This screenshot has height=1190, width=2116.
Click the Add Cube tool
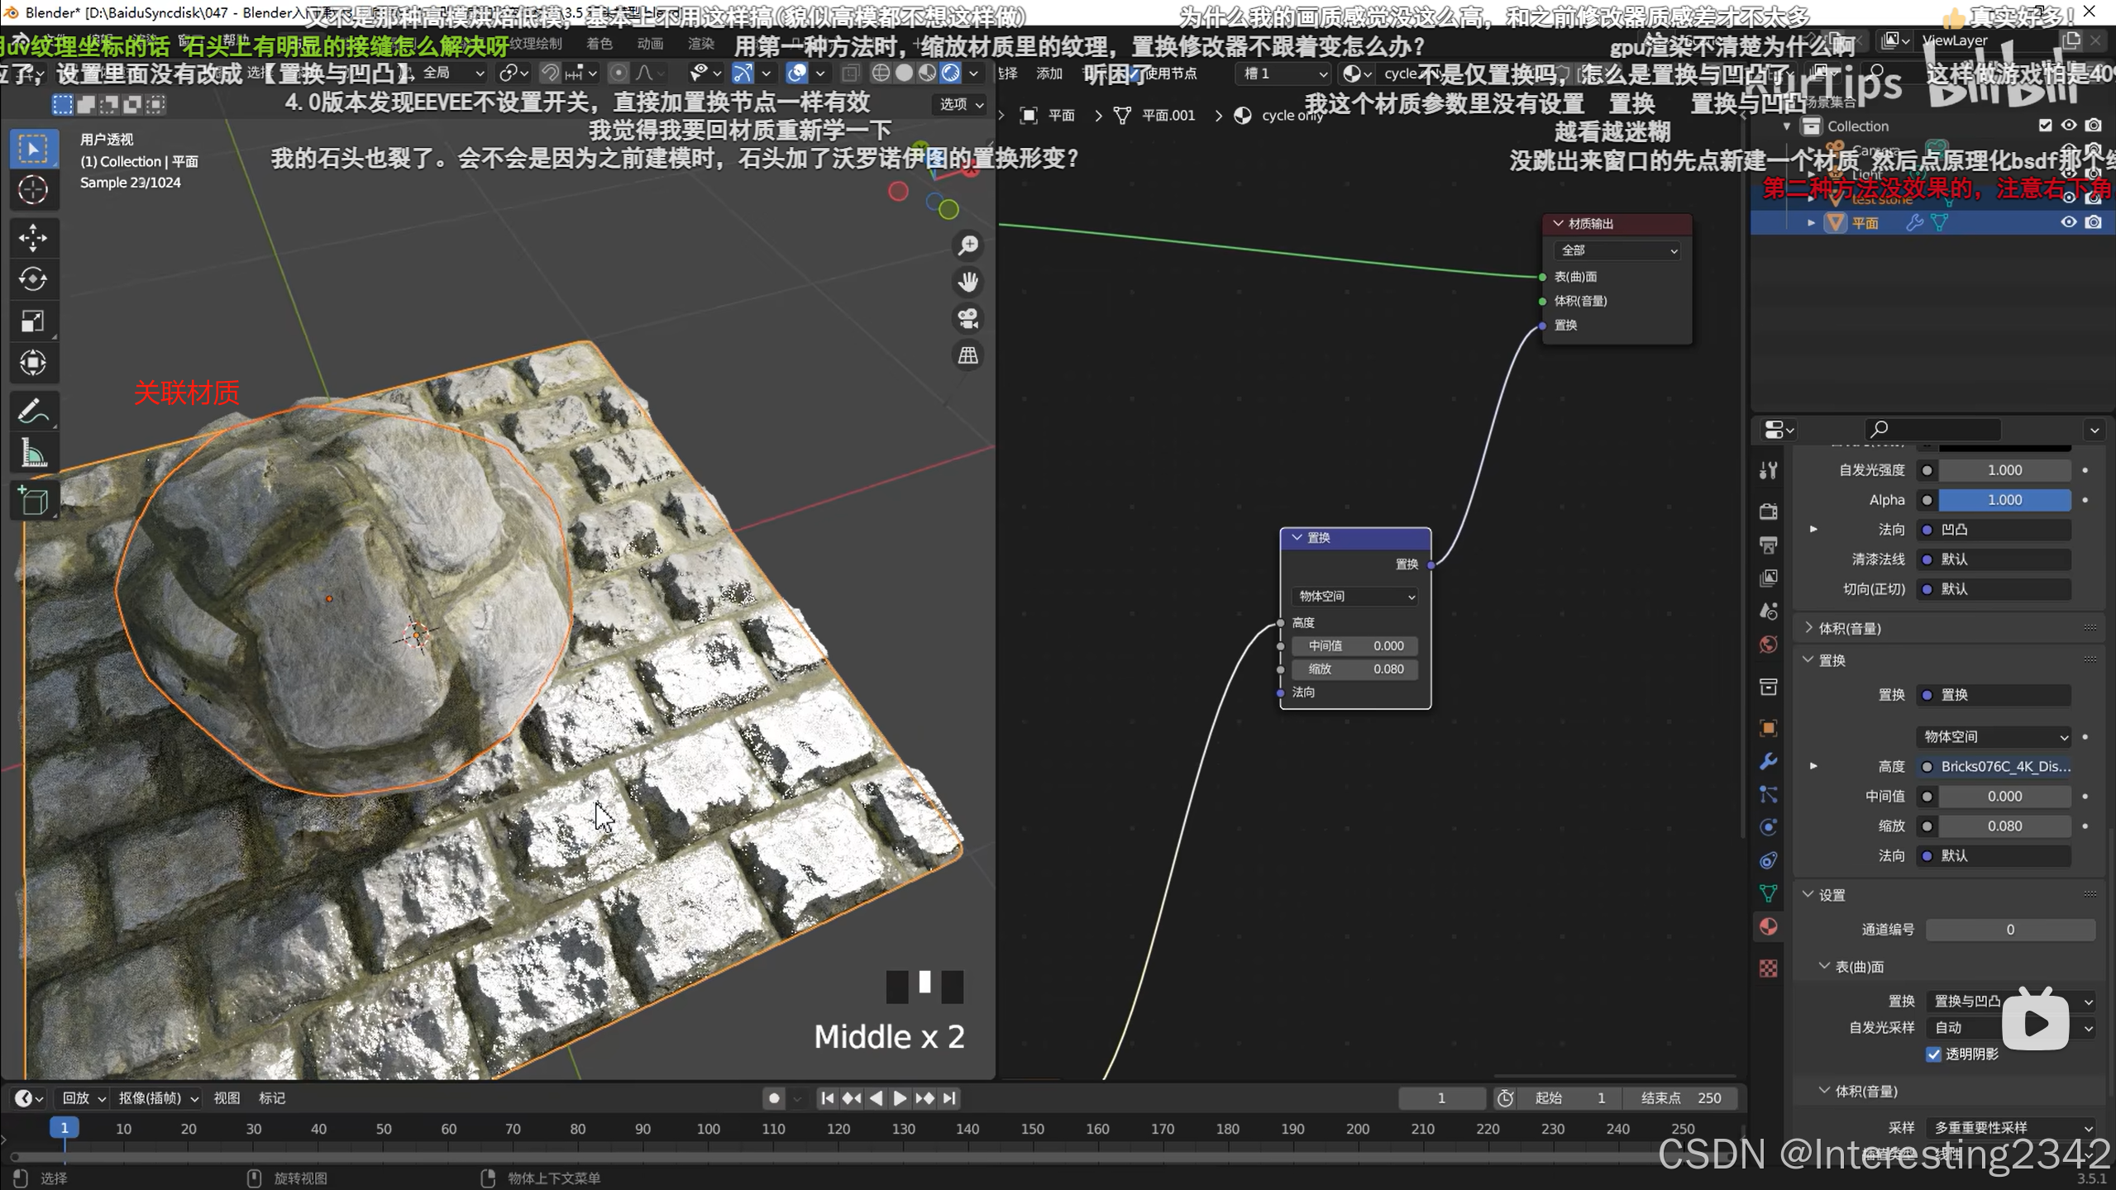click(x=33, y=501)
